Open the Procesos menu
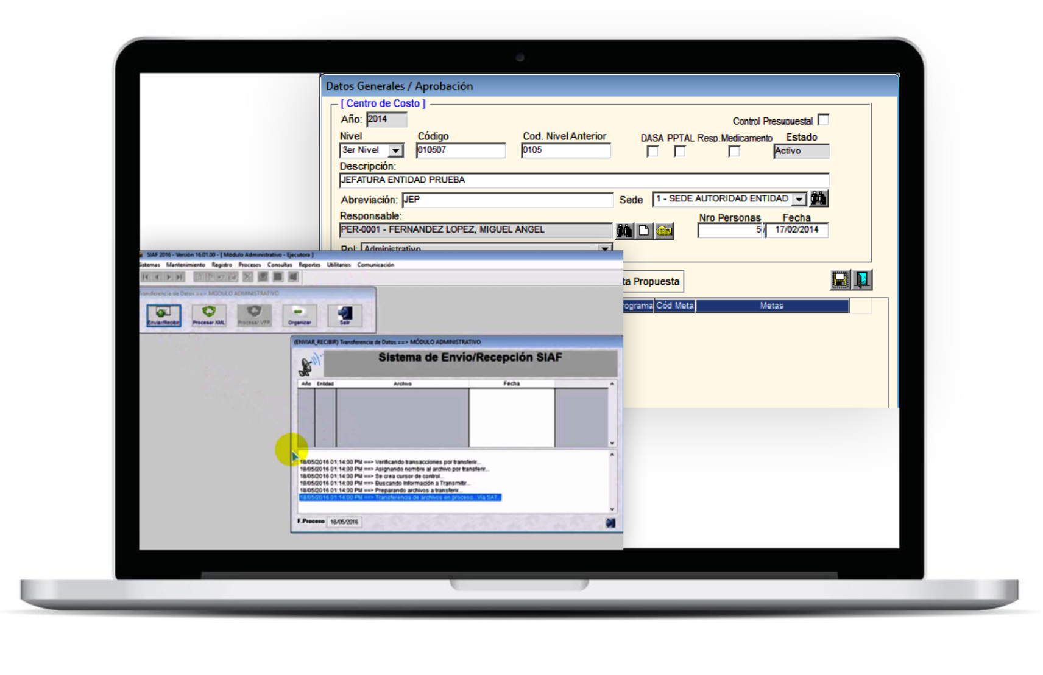This screenshot has height=675, width=1043. coord(250,265)
